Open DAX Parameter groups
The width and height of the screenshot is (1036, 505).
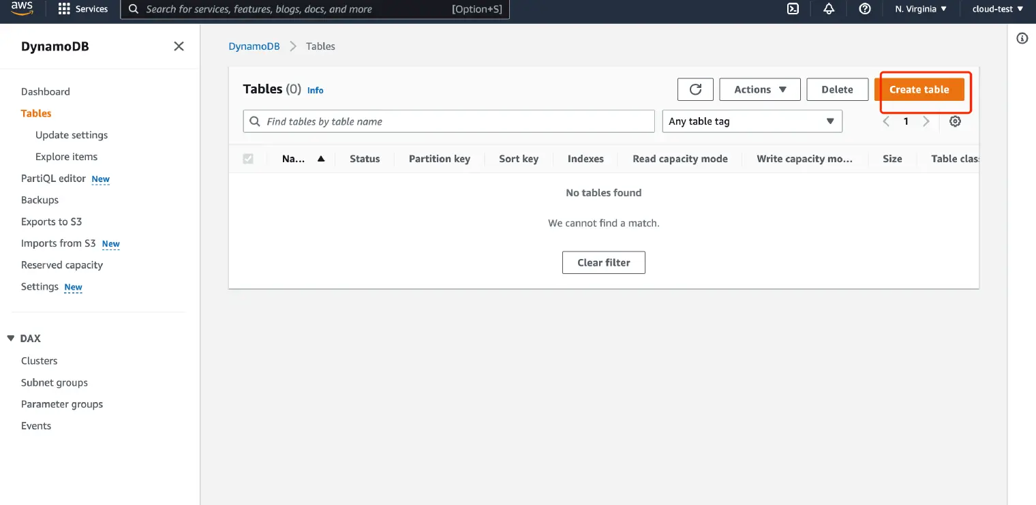(62, 404)
